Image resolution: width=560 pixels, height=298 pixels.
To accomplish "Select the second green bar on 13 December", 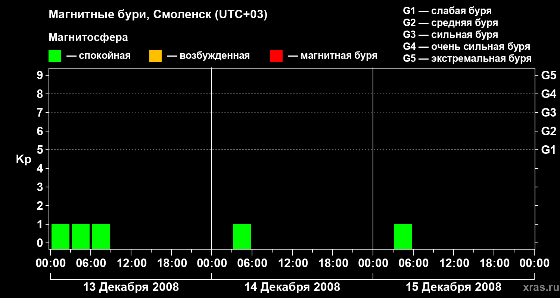I will (x=81, y=236).
